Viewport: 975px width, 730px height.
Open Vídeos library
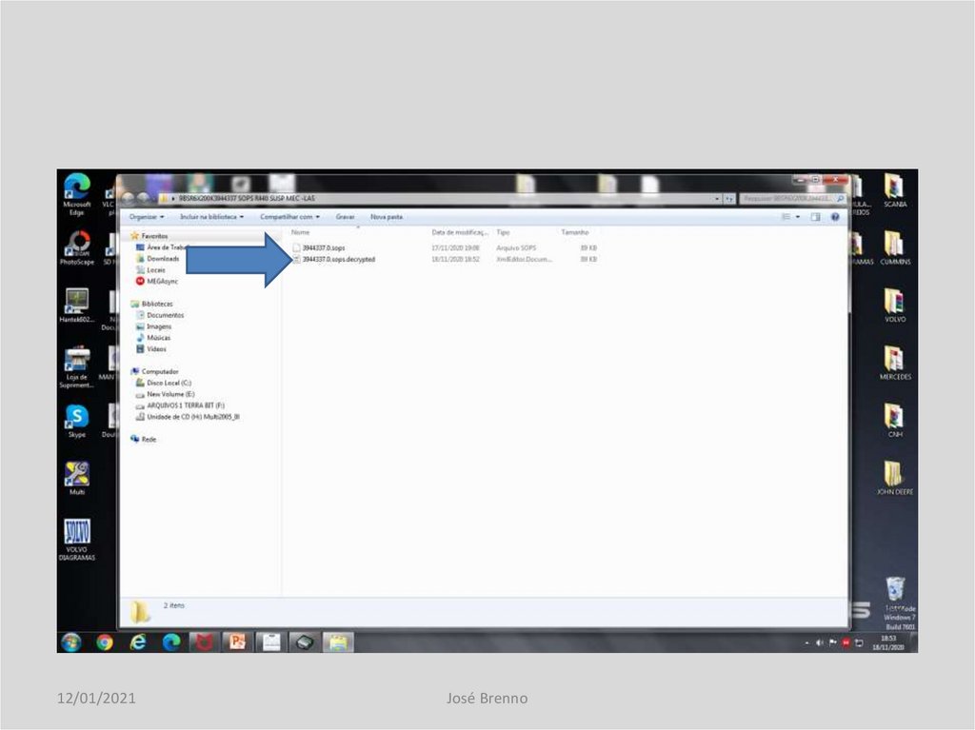(x=151, y=349)
